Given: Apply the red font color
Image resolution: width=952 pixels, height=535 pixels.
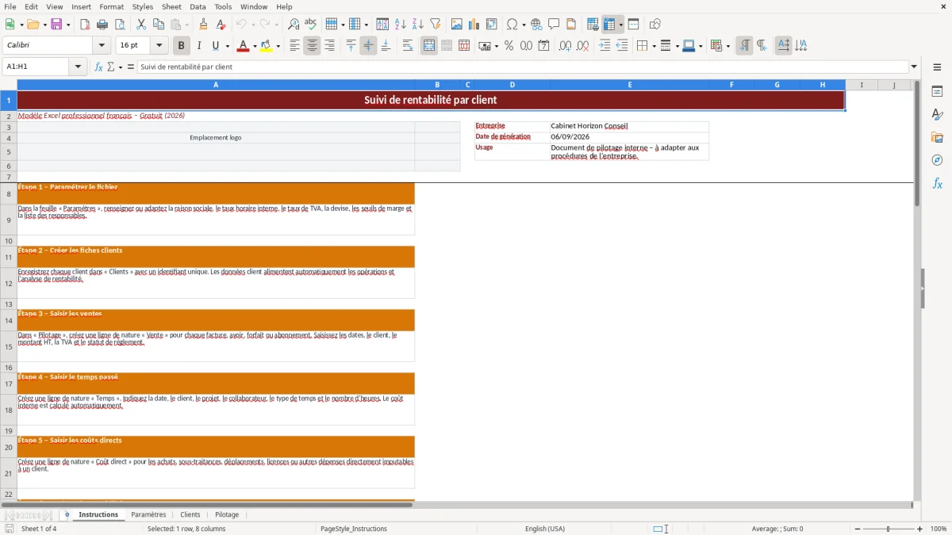Looking at the screenshot, I should point(242,46).
